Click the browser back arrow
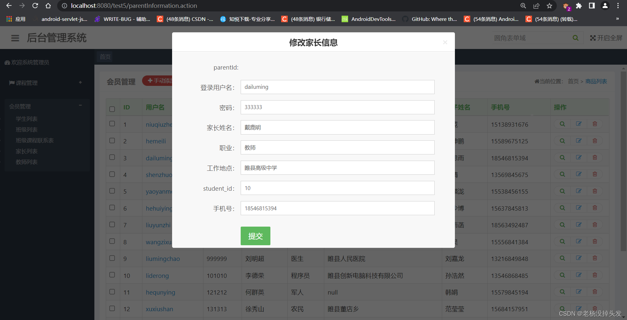Screen dimensions: 627x320 pos(9,6)
